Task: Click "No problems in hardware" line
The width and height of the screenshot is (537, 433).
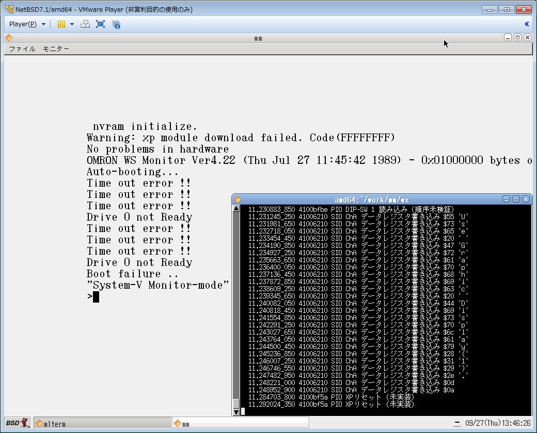Action: coord(158,149)
